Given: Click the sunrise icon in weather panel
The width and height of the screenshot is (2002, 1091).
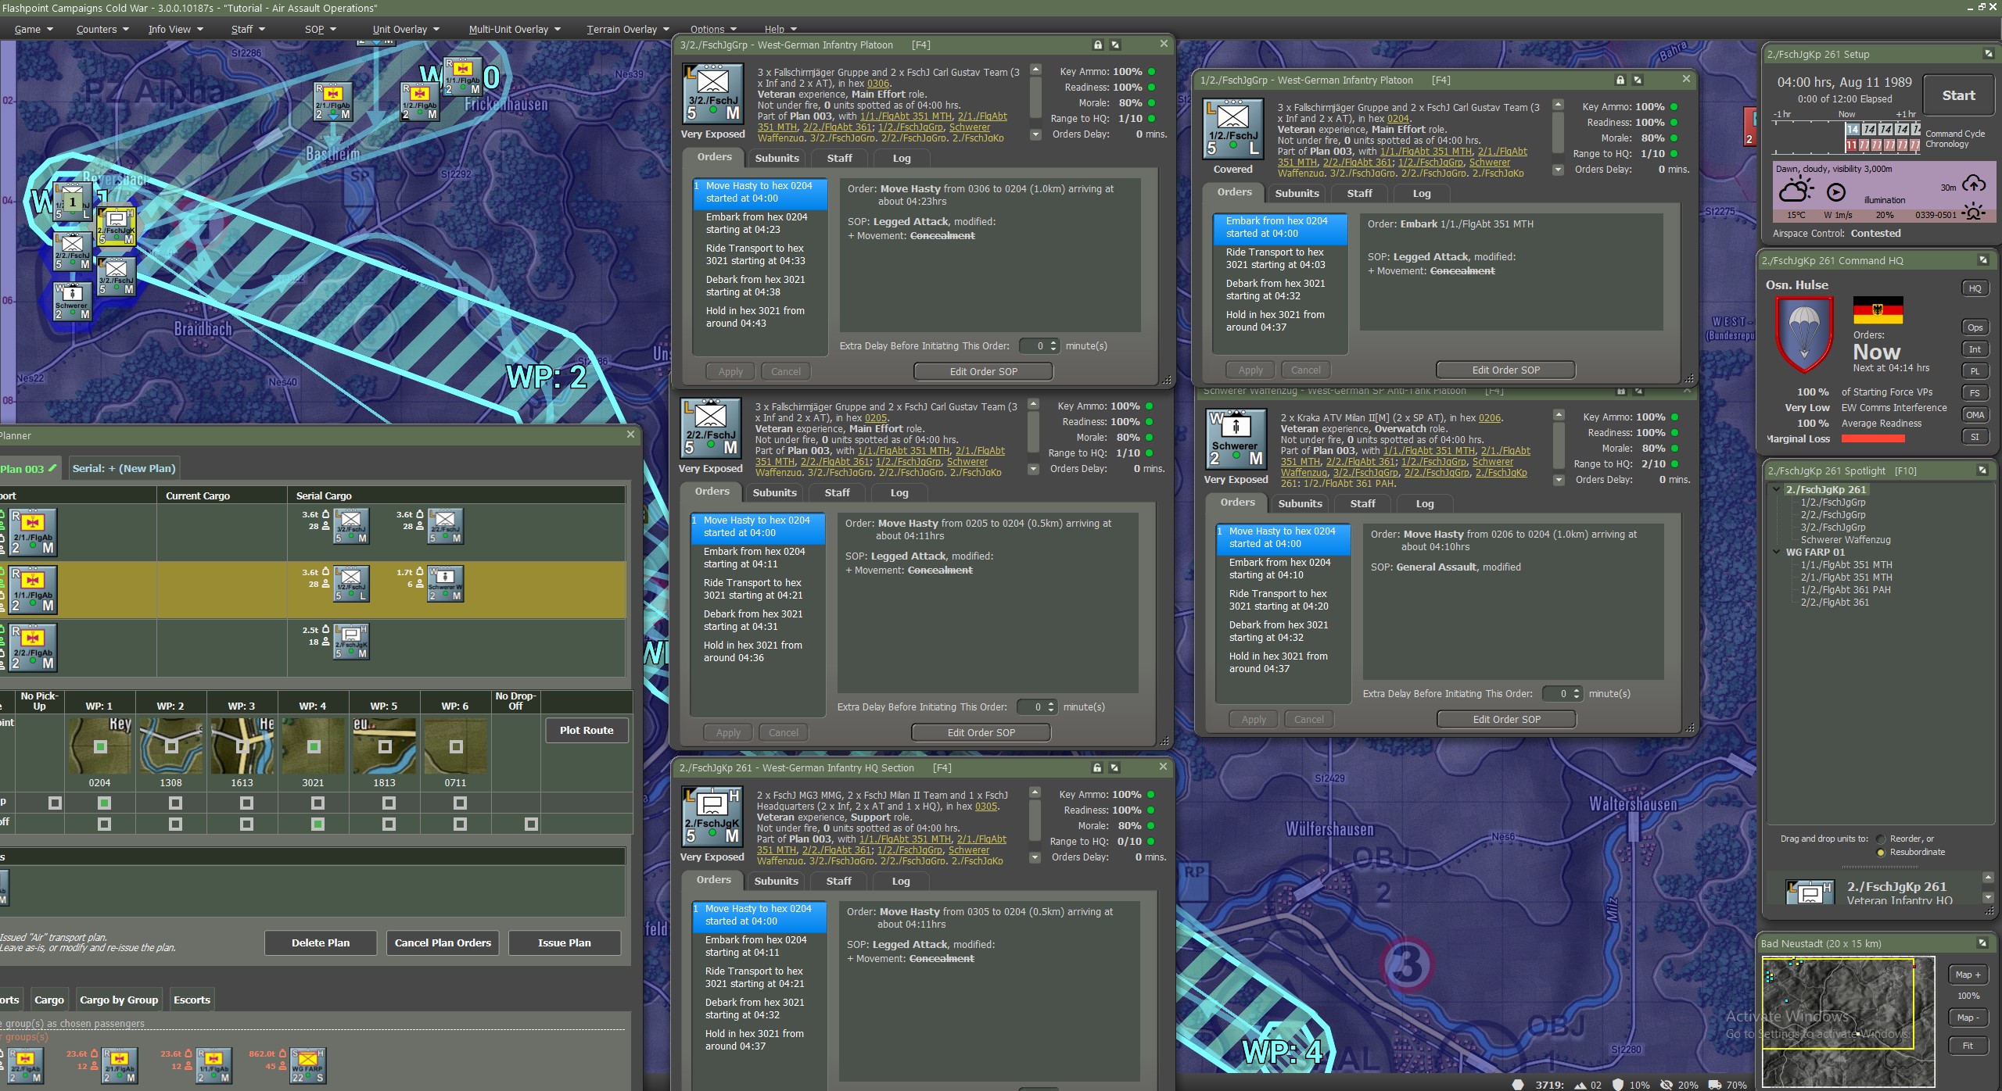Looking at the screenshot, I should click(x=1974, y=213).
